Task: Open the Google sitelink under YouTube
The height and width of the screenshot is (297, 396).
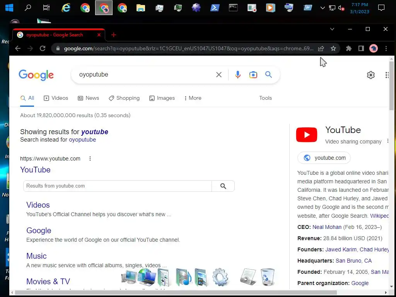Action: point(39,230)
